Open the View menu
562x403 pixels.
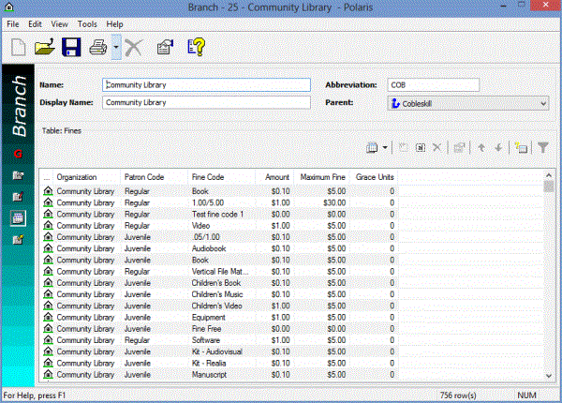60,24
